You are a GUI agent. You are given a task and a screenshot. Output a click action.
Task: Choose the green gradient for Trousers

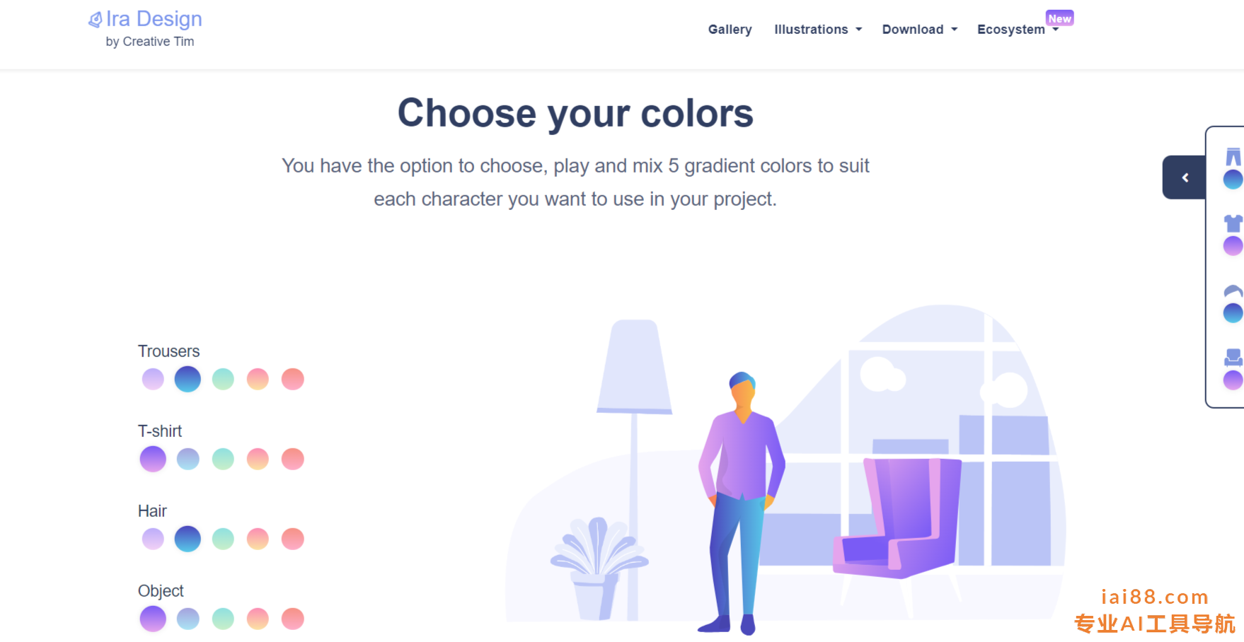223,379
